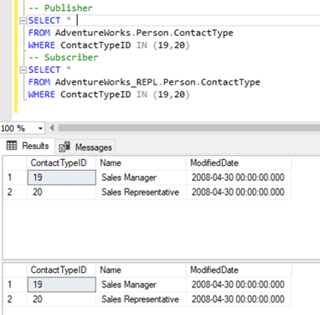This screenshot has width=320, height=315.
Task: Select Sales Manager in second result grid
Action: click(x=141, y=285)
